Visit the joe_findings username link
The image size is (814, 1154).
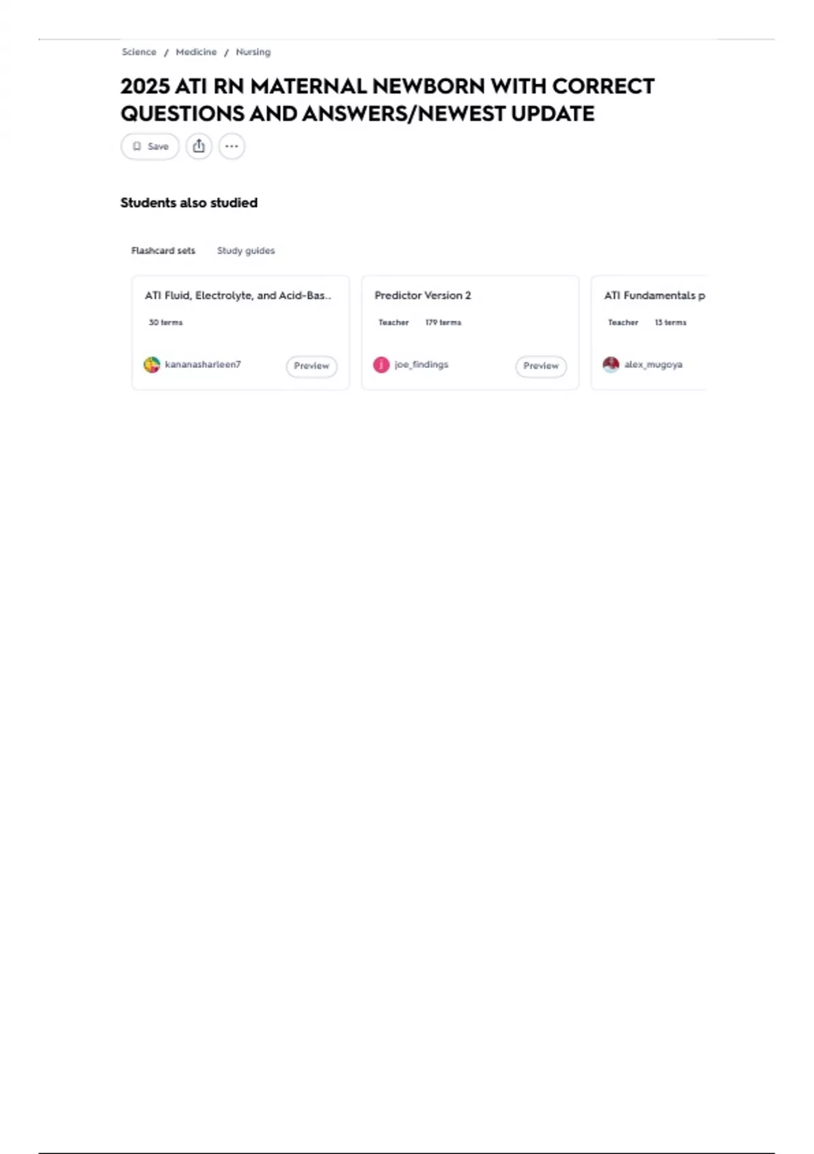[421, 365]
